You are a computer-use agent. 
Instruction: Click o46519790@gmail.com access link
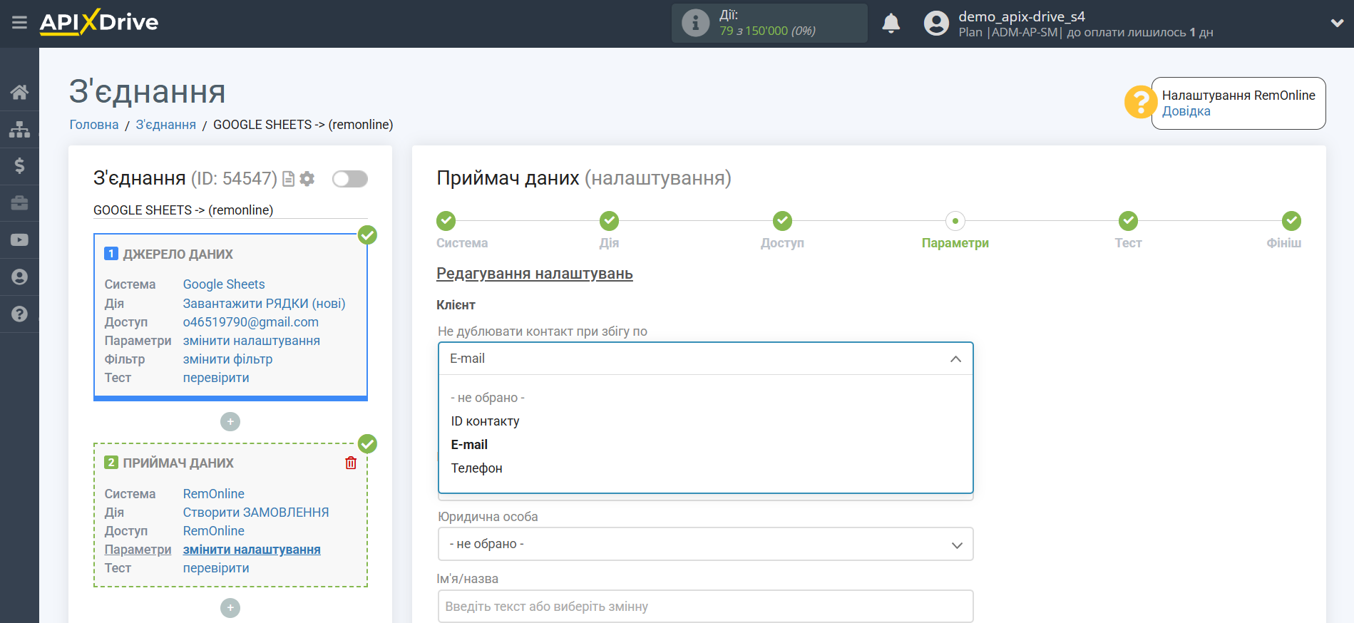250,322
